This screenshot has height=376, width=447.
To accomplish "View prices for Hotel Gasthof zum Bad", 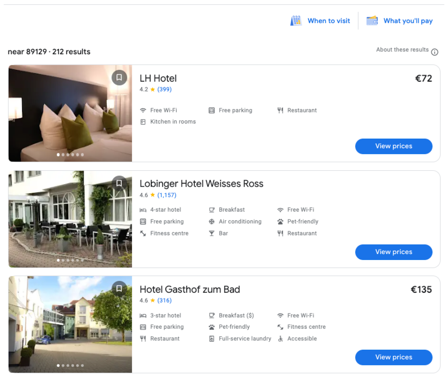I will [394, 357].
